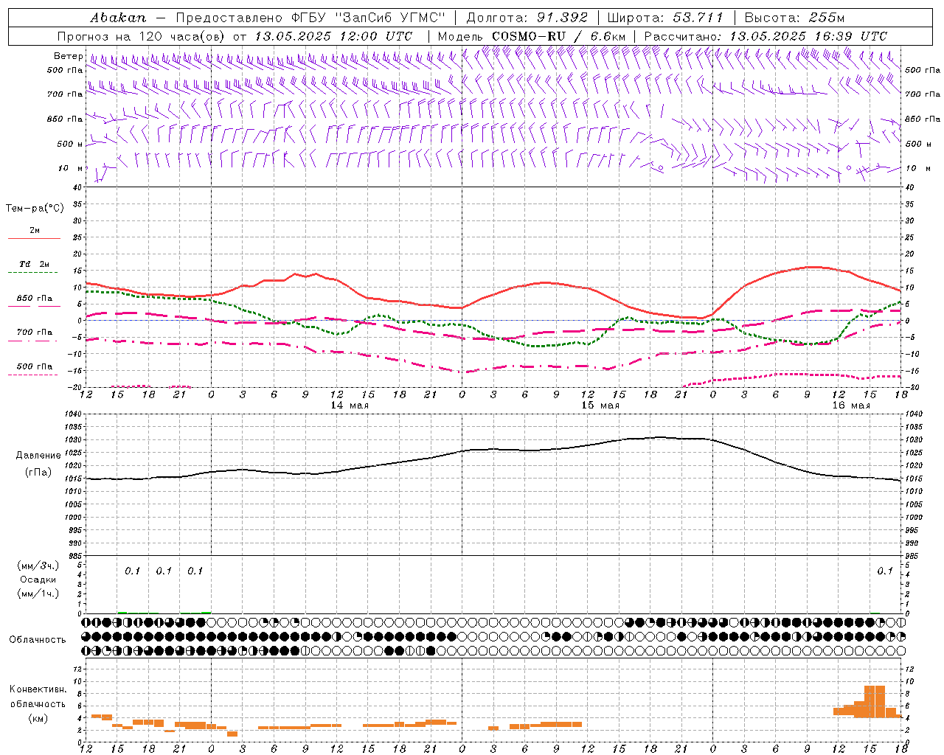Click the "Высота: 255м" elevation value
Screen dimensions: 944x755
pos(794,18)
